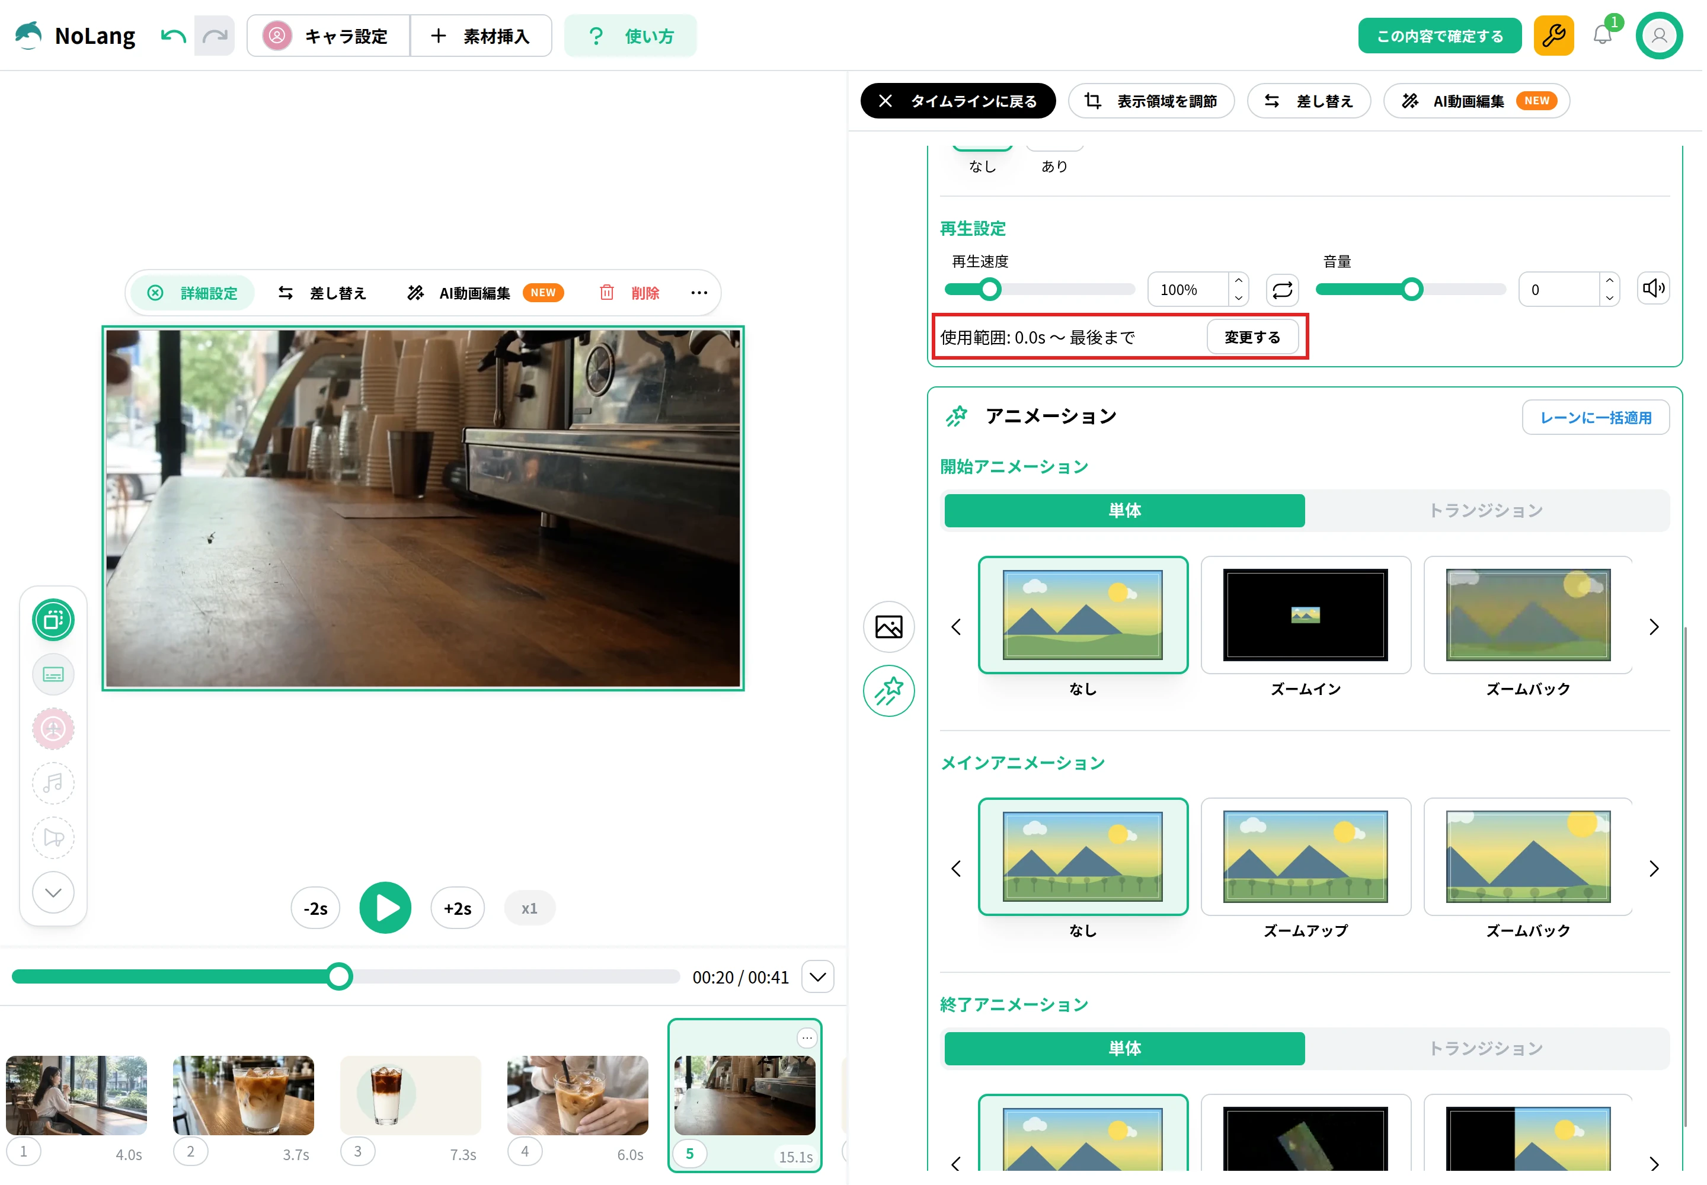Image resolution: width=1707 pixels, height=1185 pixels.
Task: Select the layer overlay tool in left sidebar
Action: pos(53,619)
